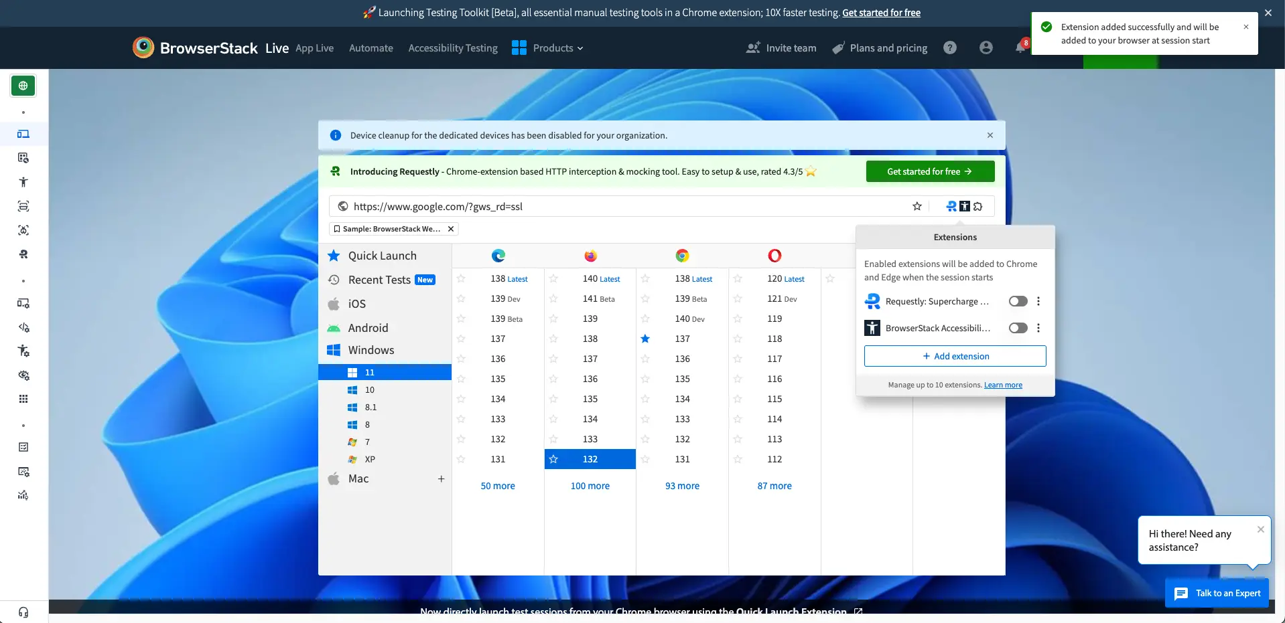Switch to Automate tab
The image size is (1285, 623).
[x=371, y=48]
